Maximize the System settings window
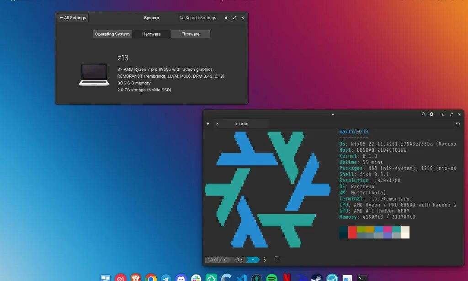The height and width of the screenshot is (281, 468). 234,18
